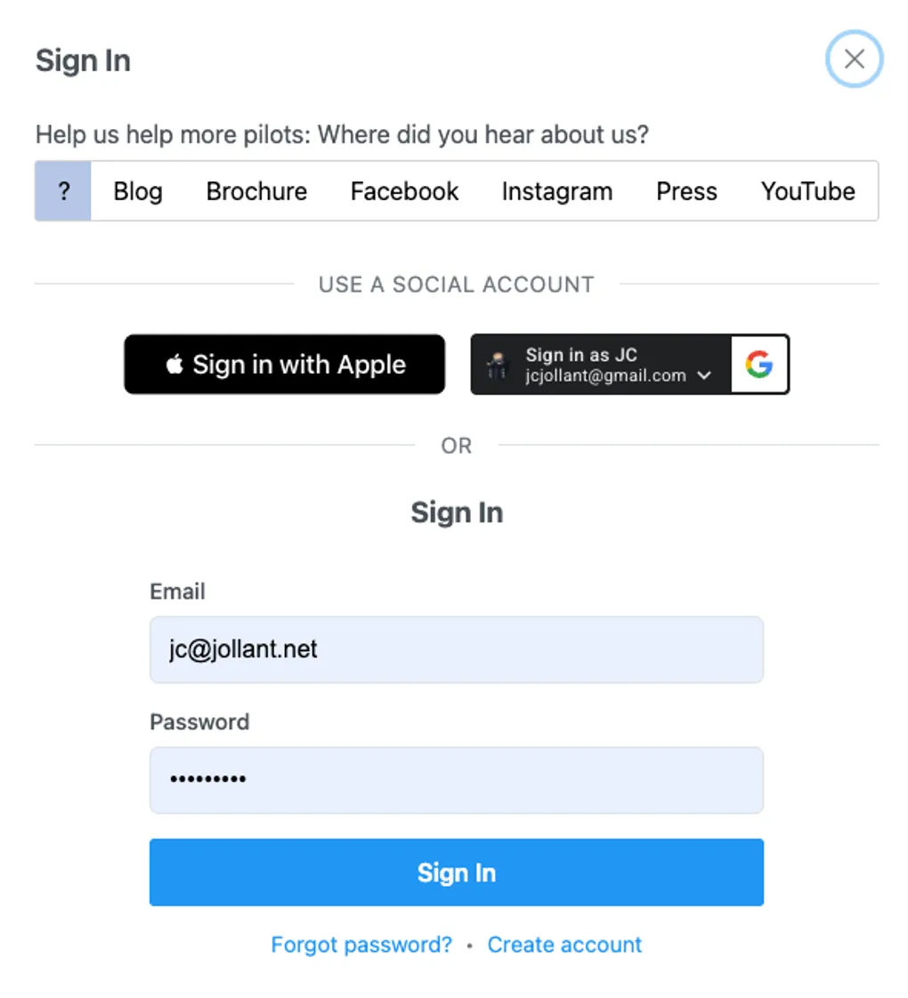Viewport: 908px width, 998px height.
Task: Follow the Create account link
Action: pos(564,944)
